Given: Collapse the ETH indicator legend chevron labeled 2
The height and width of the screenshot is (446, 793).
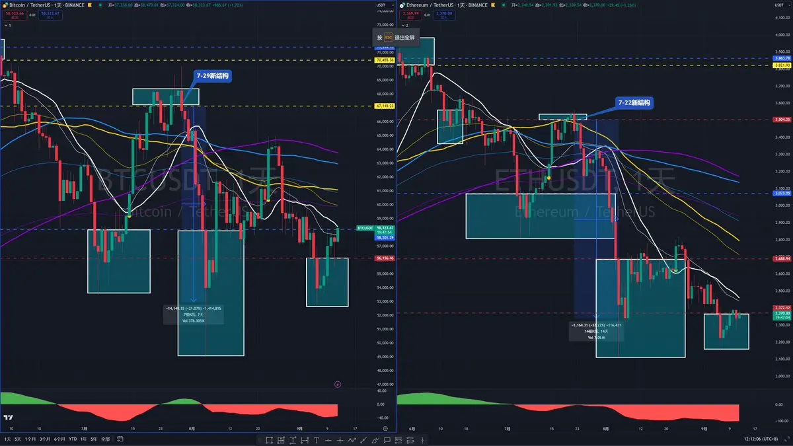Looking at the screenshot, I should pyautogui.click(x=403, y=25).
